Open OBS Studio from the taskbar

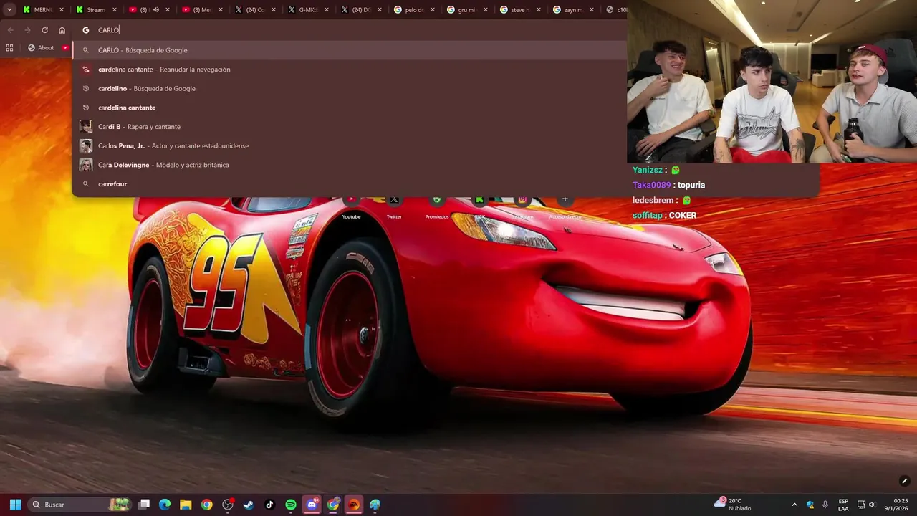pos(228,505)
